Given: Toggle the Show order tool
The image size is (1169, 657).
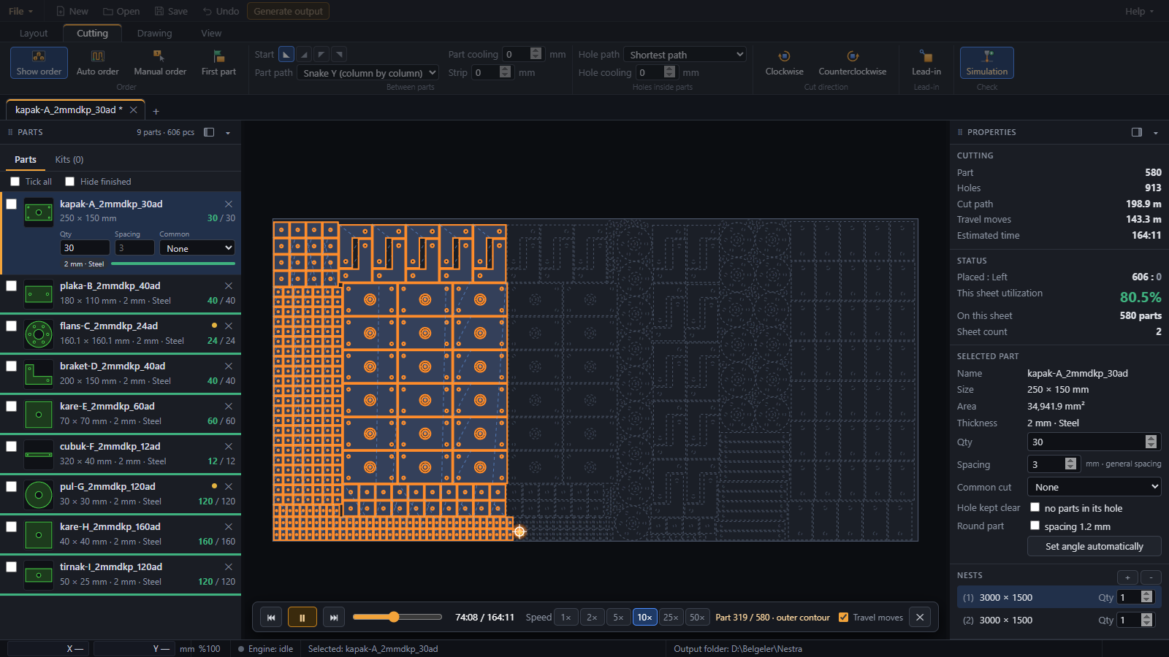Looking at the screenshot, I should pyautogui.click(x=39, y=63).
